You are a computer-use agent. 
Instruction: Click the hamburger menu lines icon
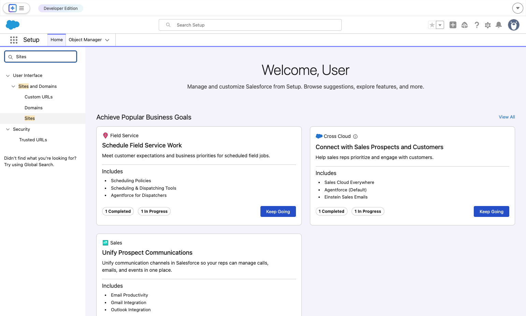point(22,8)
